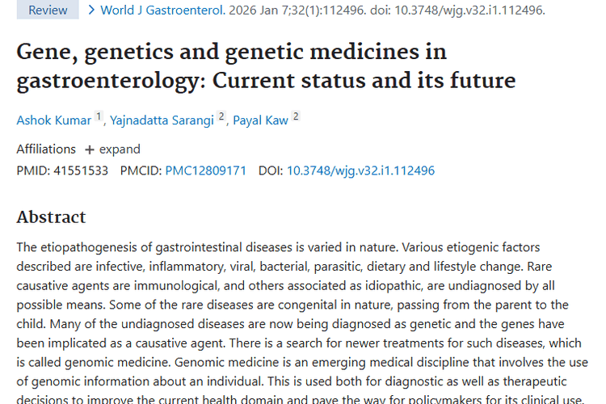
Task: Click the PMCID label text
Action: pos(141,170)
